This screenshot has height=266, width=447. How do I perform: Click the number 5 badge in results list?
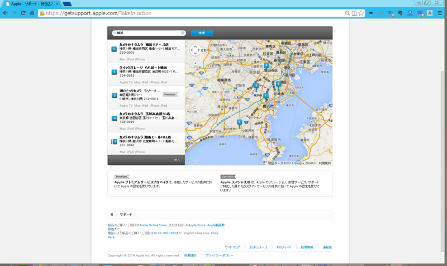point(115,142)
